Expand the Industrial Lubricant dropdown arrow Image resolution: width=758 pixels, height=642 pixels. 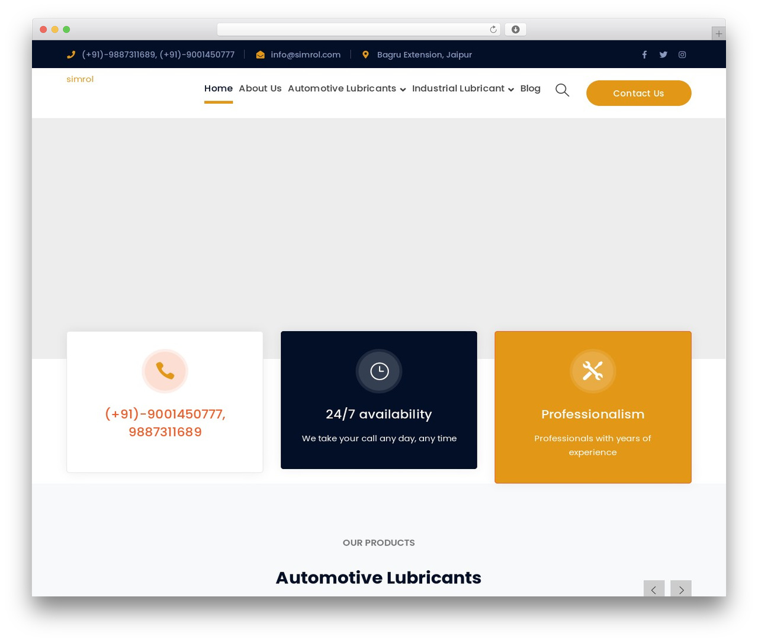click(511, 89)
